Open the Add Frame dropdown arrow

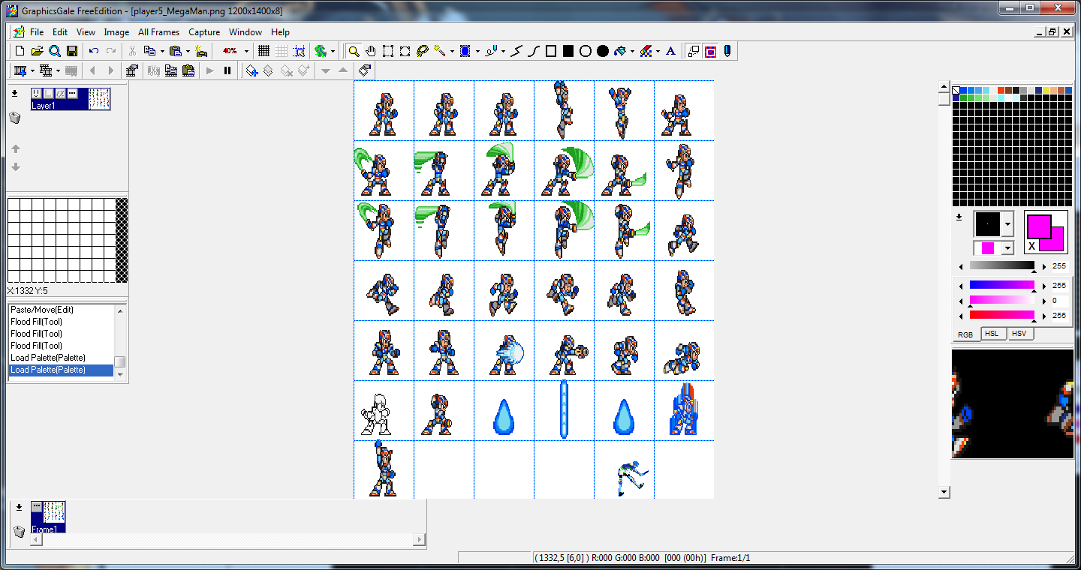pos(33,70)
